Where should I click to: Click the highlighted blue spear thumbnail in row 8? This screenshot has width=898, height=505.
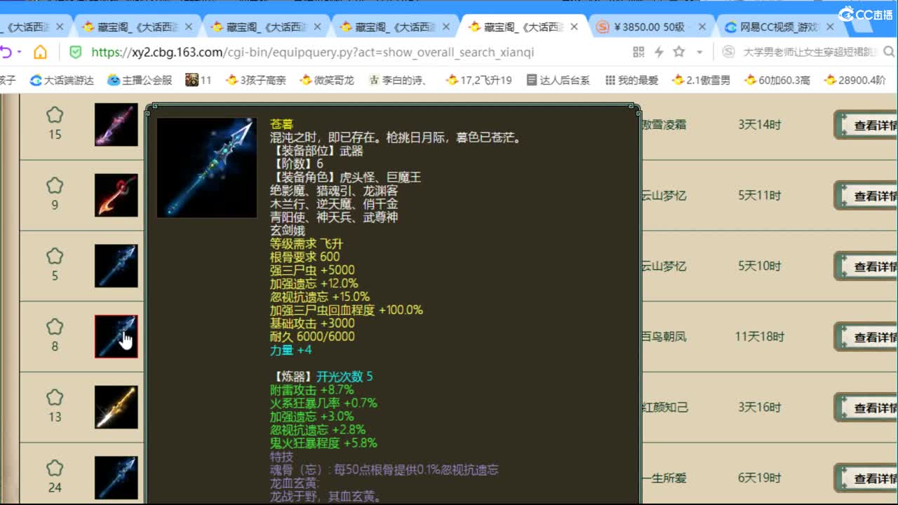click(116, 337)
